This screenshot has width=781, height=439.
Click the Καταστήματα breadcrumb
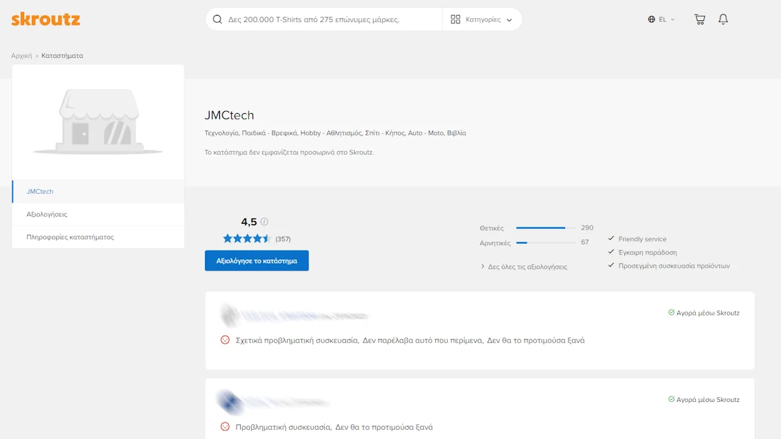tap(62, 56)
